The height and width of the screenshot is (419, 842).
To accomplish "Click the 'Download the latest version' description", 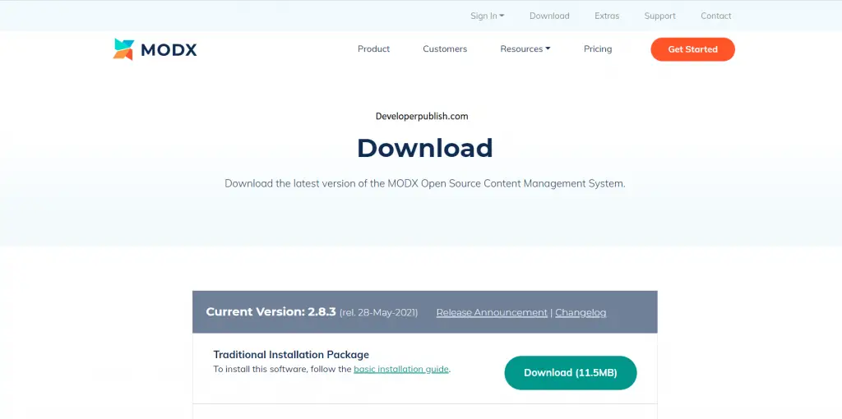I will (425, 183).
